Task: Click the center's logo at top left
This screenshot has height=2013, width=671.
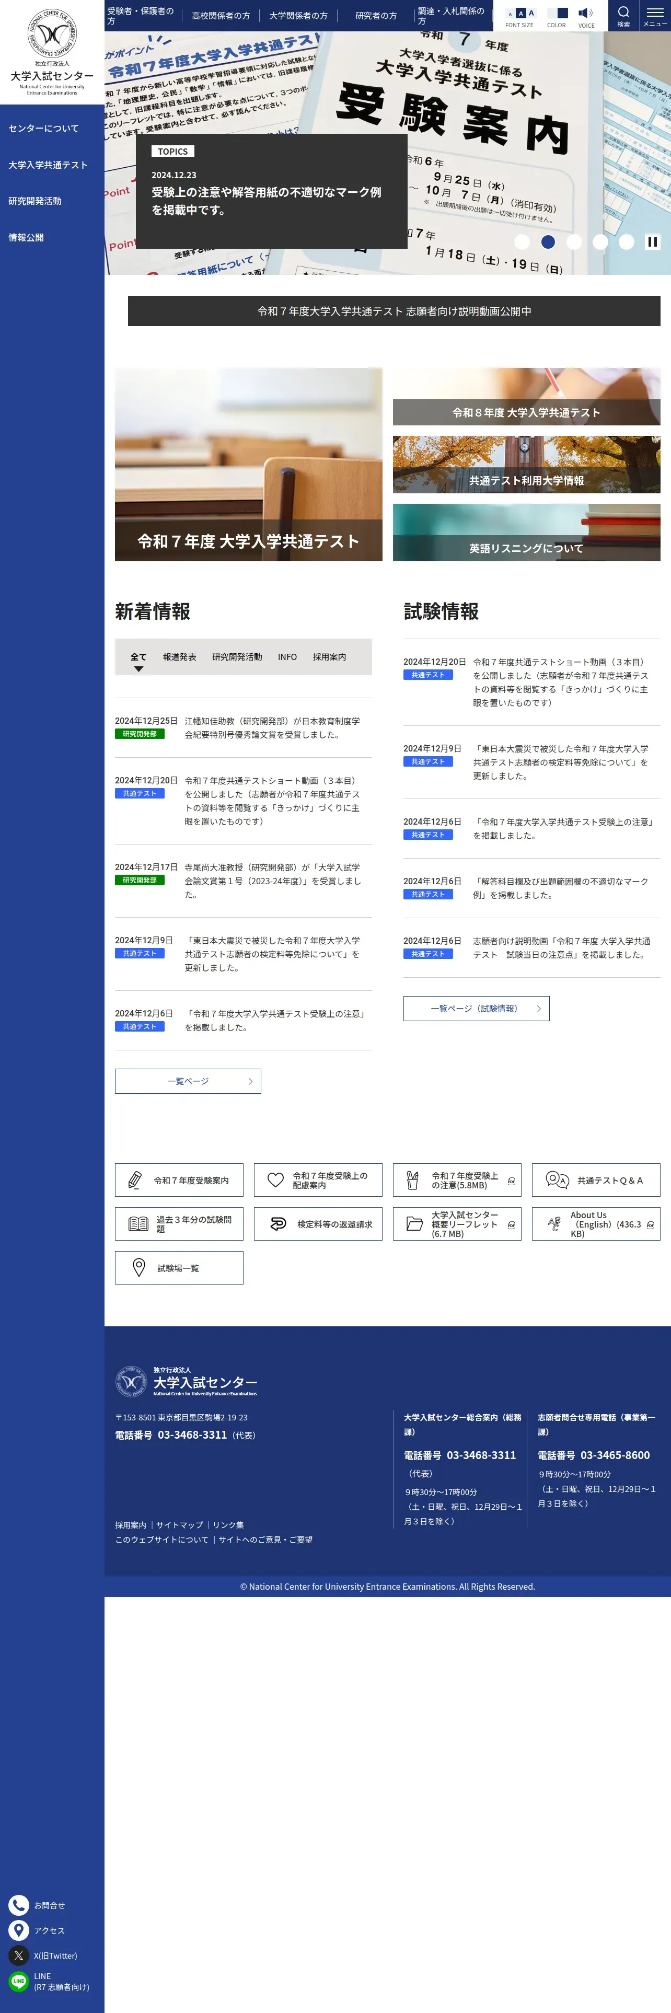Action: point(52,52)
